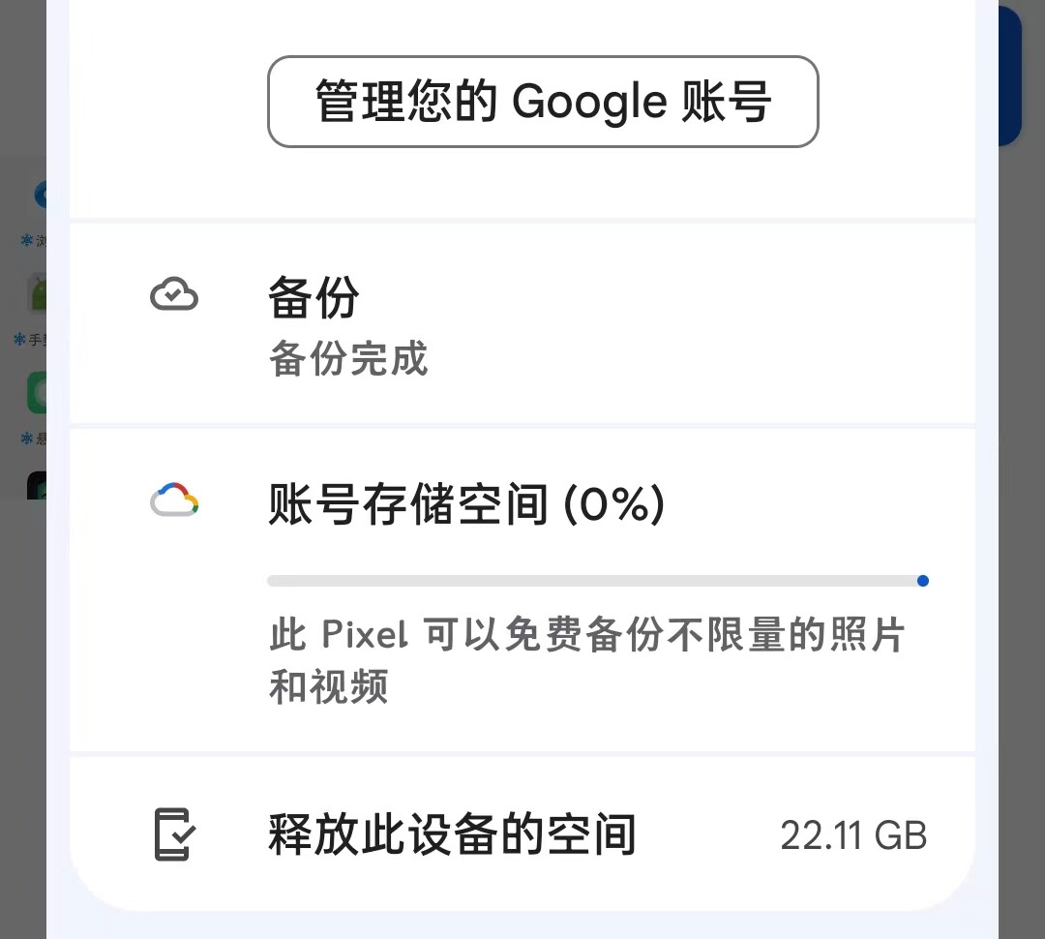Tap the snowflake icon beside 悬 label
Image resolution: width=1045 pixels, height=939 pixels.
[27, 438]
